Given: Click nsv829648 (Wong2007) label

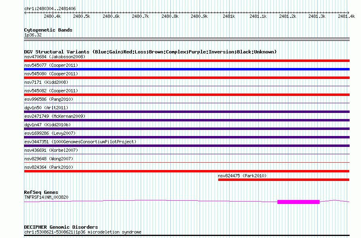Looking at the screenshot, I should pyautogui.click(x=49, y=159).
